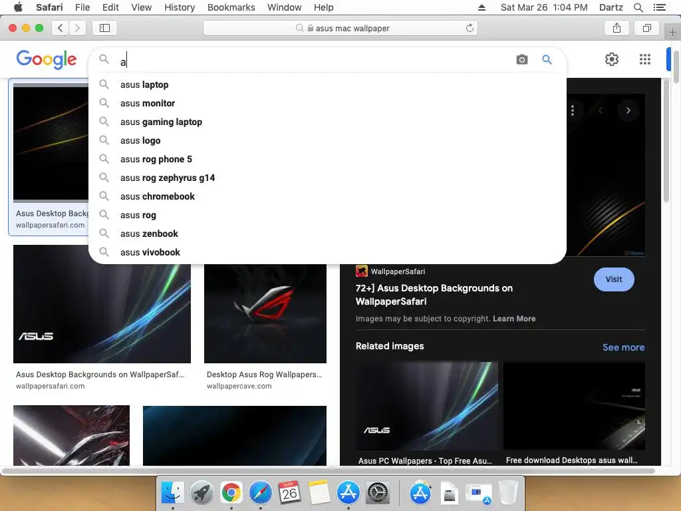Click the Safari address bar
The height and width of the screenshot is (511, 681).
pos(340,28)
